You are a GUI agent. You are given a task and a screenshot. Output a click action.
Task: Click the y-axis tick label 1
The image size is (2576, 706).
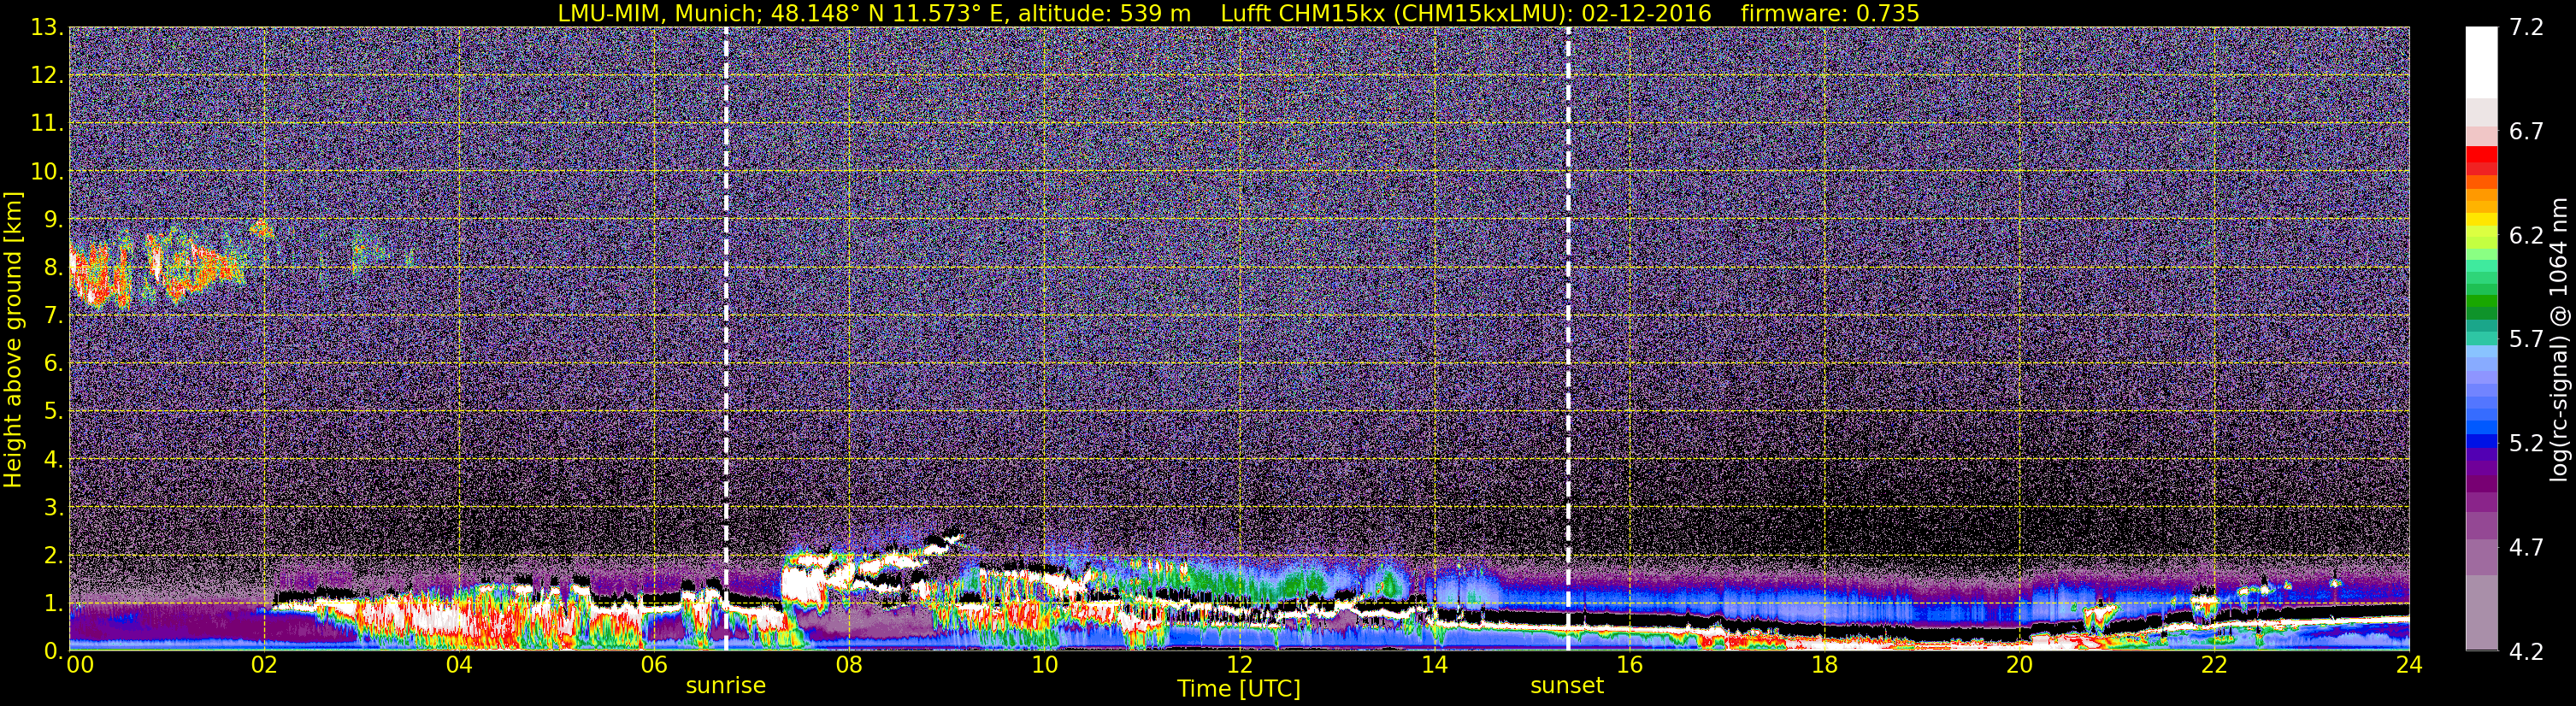tap(54, 604)
